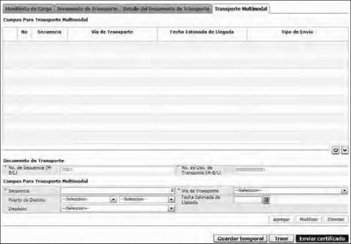Screen dimensions: 351x244
Task: Click the Traer button
Action: pos(282,238)
